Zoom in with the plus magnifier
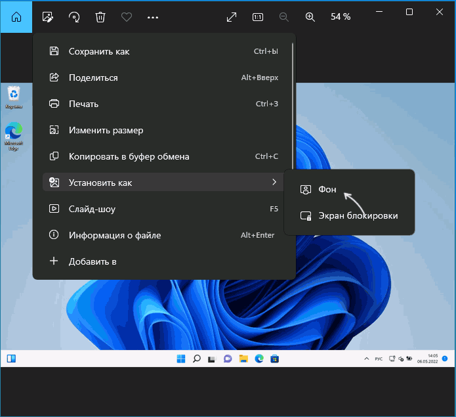 click(x=310, y=16)
